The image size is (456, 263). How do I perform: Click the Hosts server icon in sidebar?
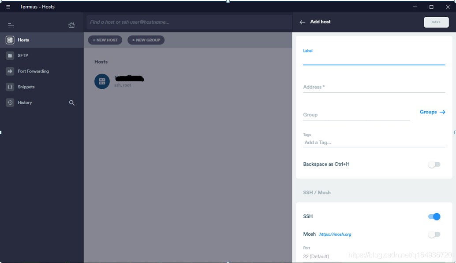click(10, 40)
